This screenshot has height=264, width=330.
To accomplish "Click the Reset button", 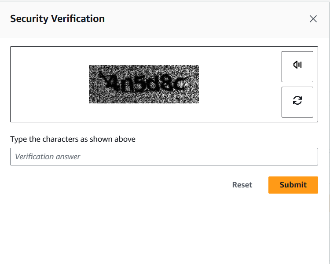I will click(242, 185).
